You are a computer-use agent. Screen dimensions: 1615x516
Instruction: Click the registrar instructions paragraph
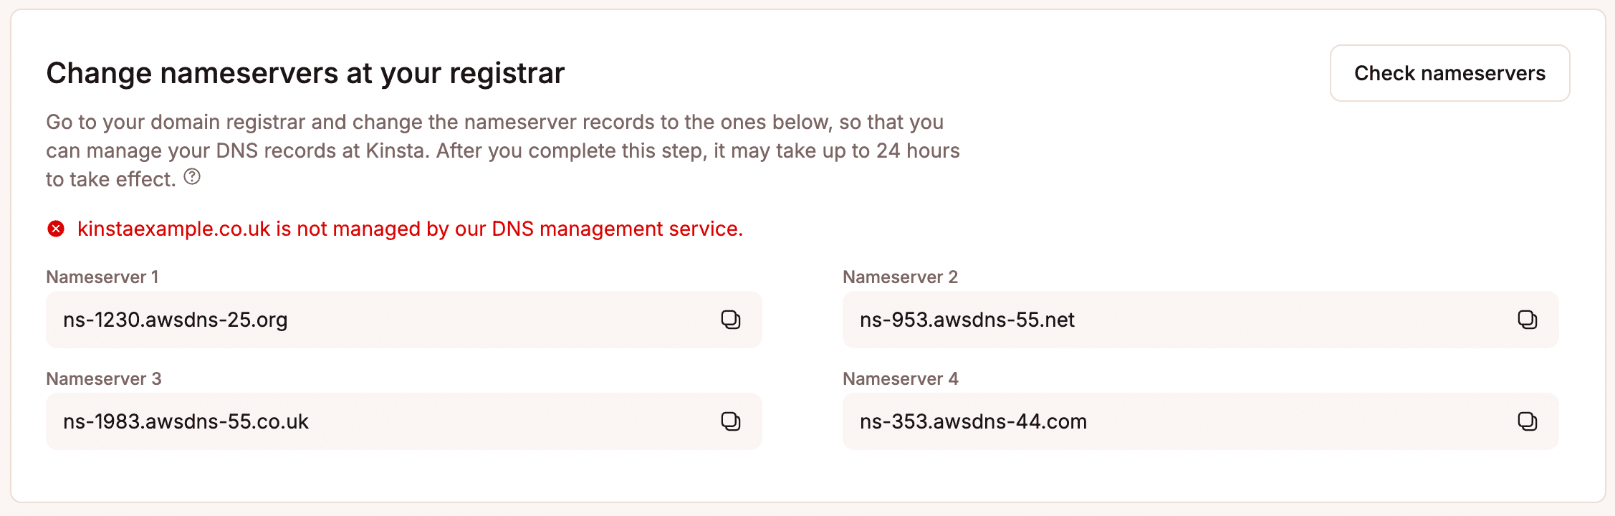502,150
